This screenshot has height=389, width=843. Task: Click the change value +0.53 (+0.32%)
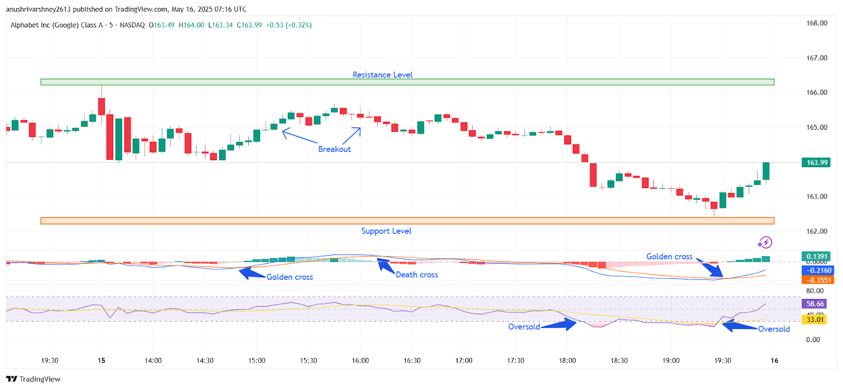click(x=289, y=25)
